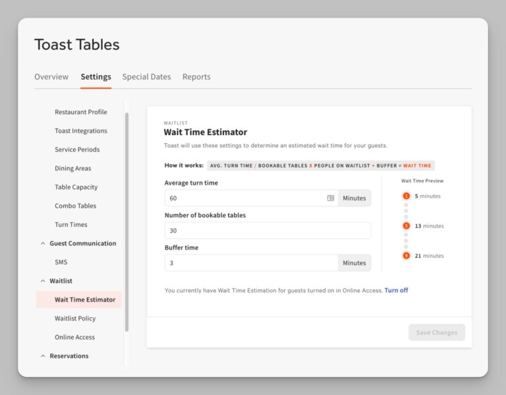Switch to the Overview tab
The height and width of the screenshot is (395, 506).
[x=51, y=77]
